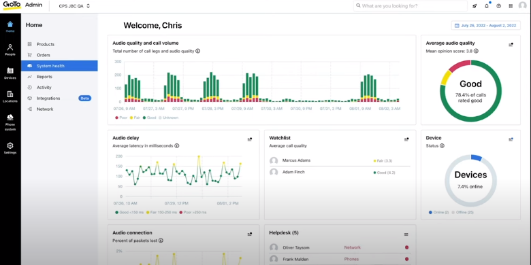Viewport: 531px width, 265px height.
Task: Open Reports in Home menu
Action: 60,77
